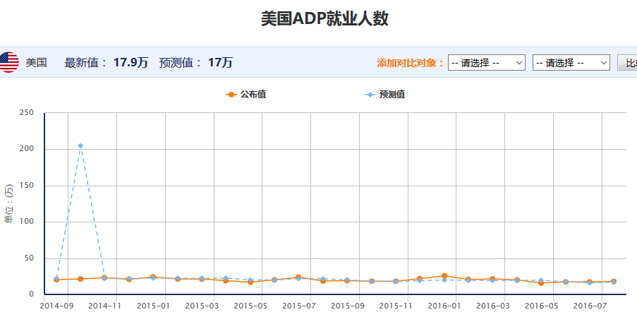Click the y-axis value 100
The image size is (637, 317).
[26, 222]
